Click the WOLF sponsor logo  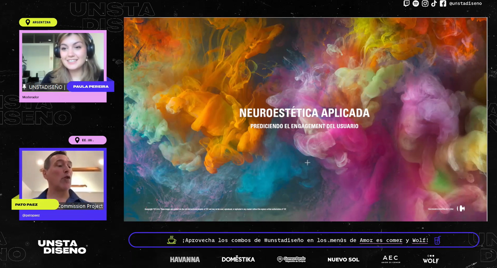tap(431, 259)
